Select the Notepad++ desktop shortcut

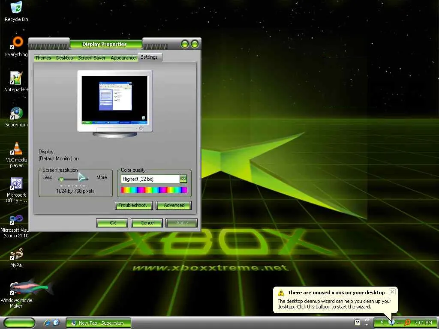pyautogui.click(x=16, y=82)
